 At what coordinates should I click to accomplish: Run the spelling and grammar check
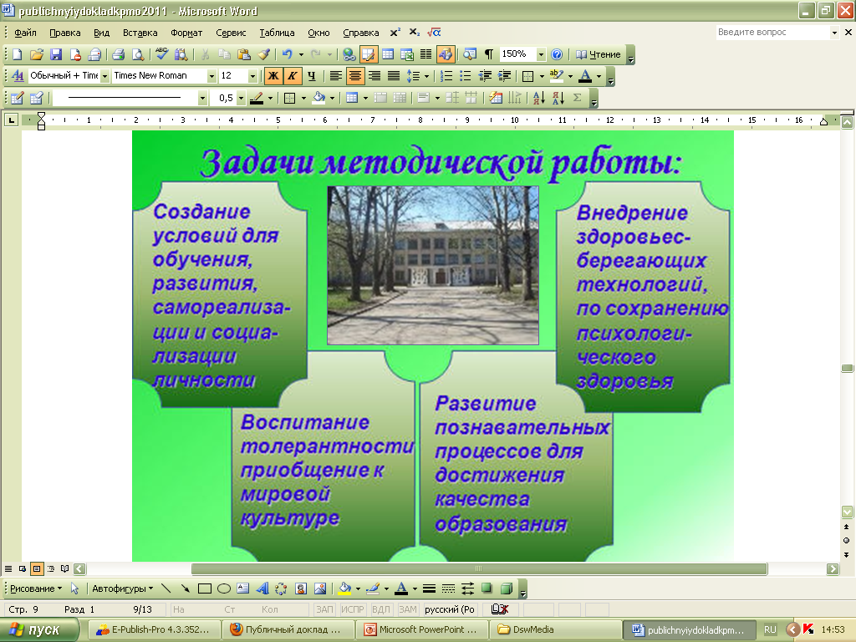point(161,54)
